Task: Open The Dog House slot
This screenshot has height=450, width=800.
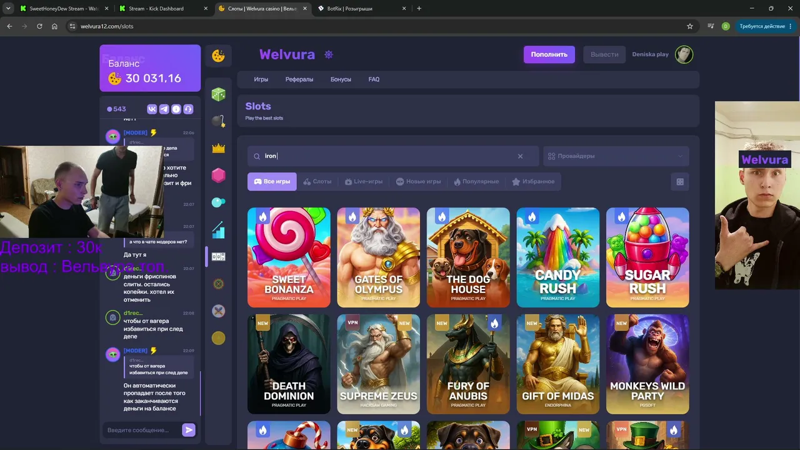Action: (x=468, y=257)
